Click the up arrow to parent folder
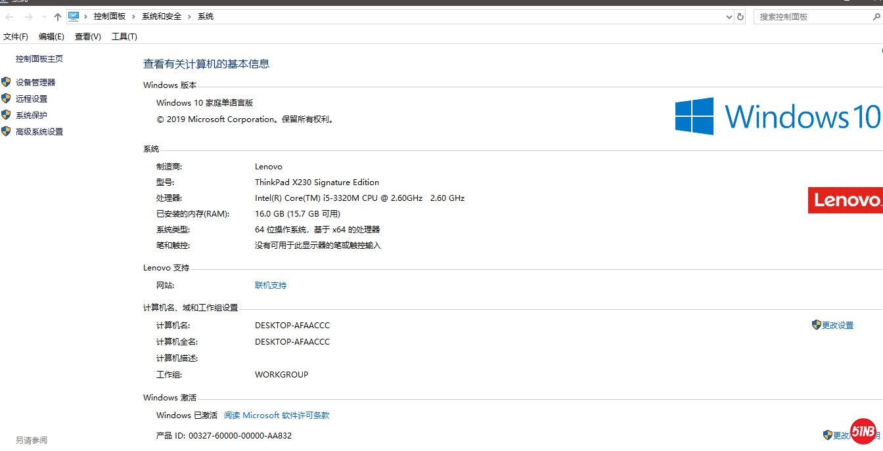 pos(58,17)
